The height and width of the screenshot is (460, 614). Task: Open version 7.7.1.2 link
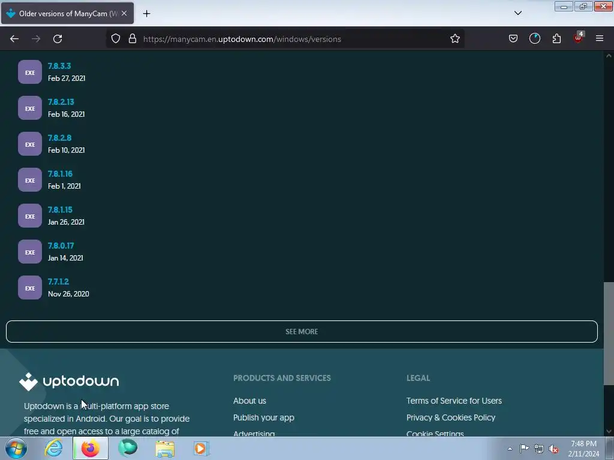[x=58, y=282]
